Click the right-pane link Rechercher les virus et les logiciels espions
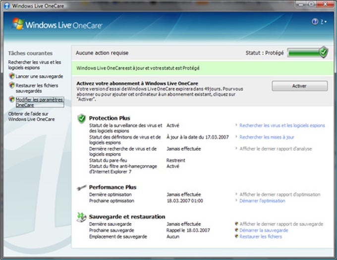The image size is (337, 260). (x=282, y=126)
